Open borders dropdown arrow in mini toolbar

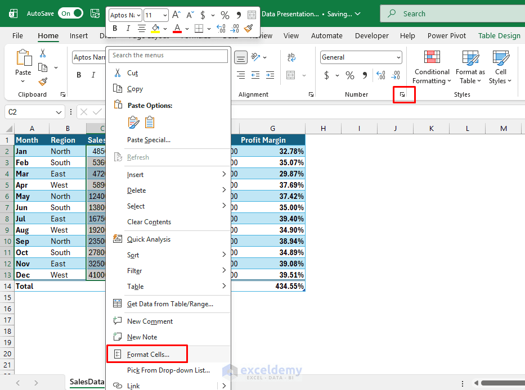[x=209, y=29]
